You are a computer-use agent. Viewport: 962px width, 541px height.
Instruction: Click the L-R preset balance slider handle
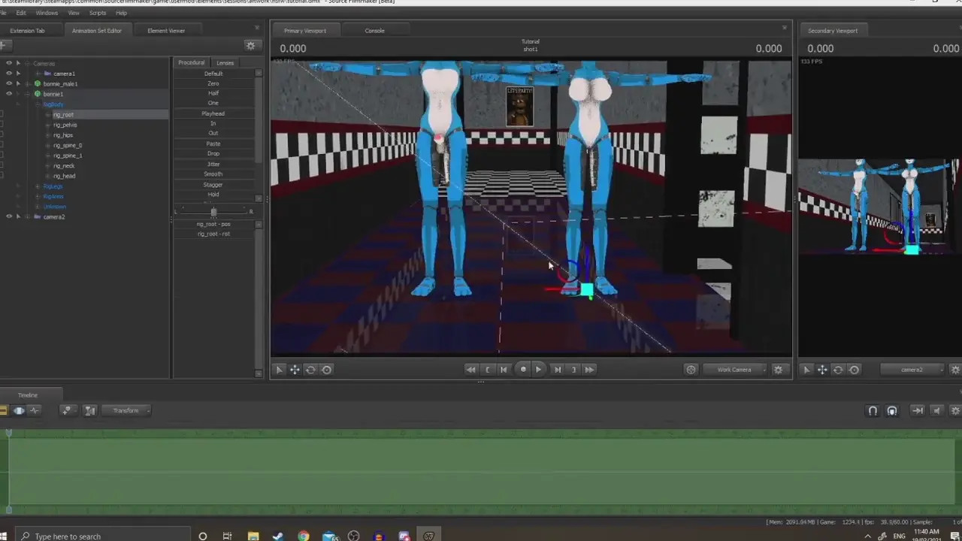[x=213, y=212]
